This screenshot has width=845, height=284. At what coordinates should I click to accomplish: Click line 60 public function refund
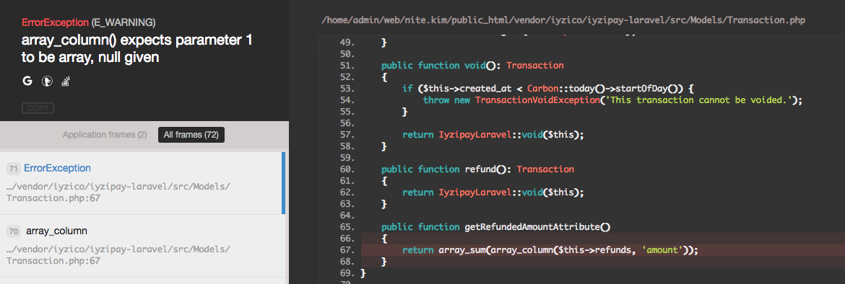coord(477,169)
